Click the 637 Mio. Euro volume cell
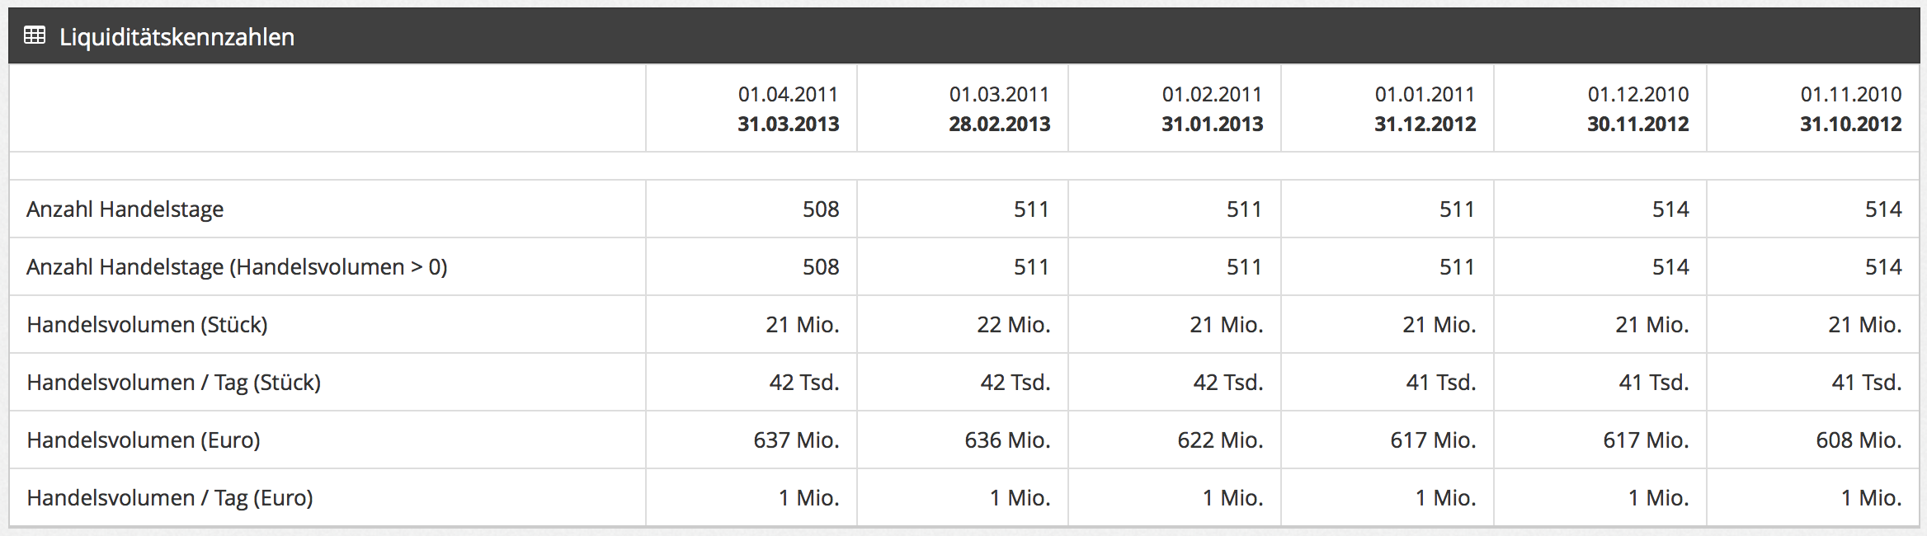Screen dimensions: 1927x536 pos(796,440)
